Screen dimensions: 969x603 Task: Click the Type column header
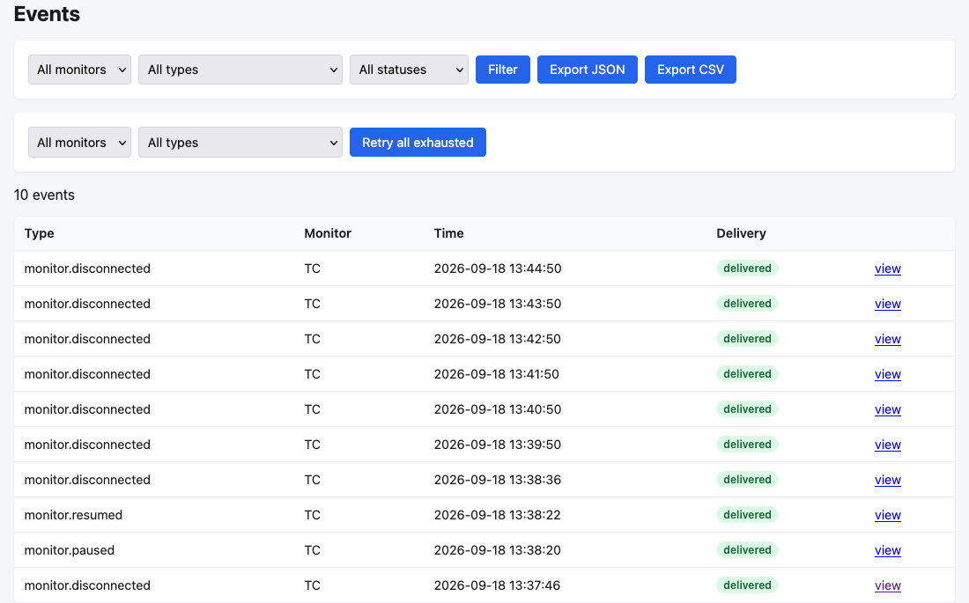[39, 233]
